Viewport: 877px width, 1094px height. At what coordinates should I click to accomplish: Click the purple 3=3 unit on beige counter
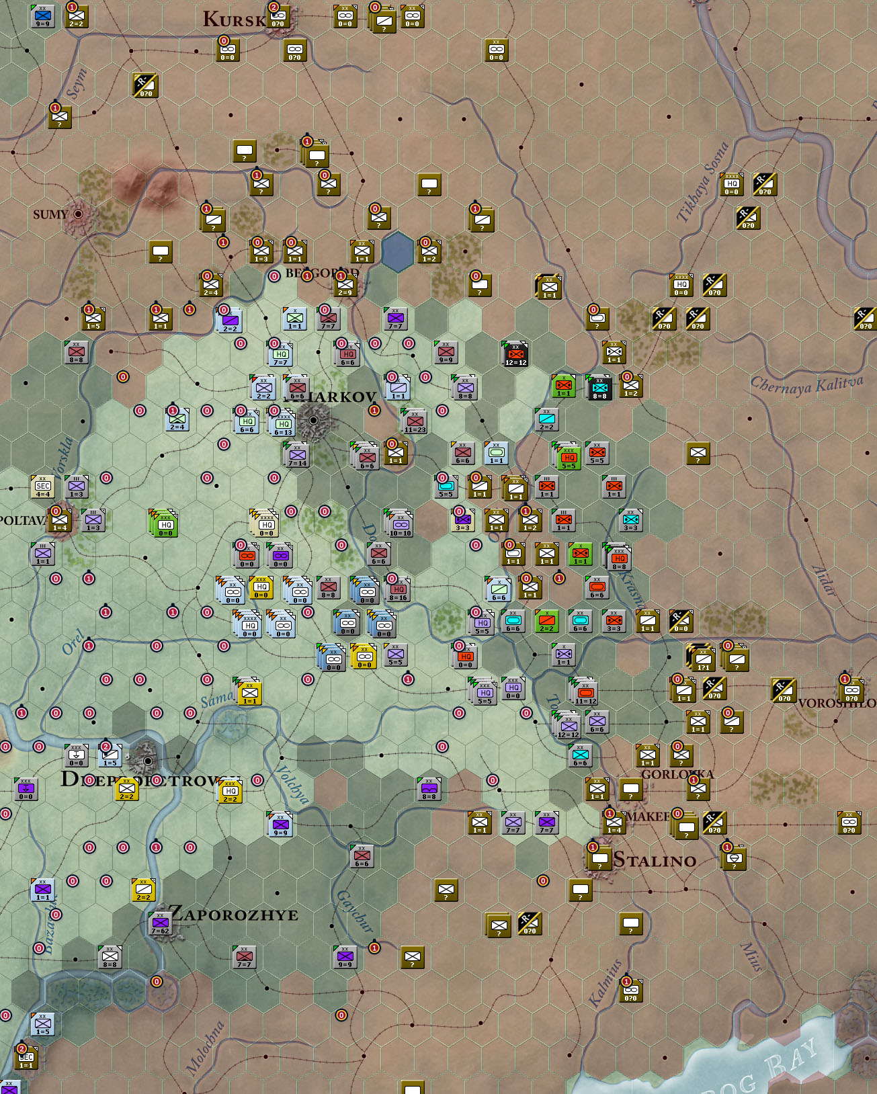pyautogui.click(x=462, y=519)
